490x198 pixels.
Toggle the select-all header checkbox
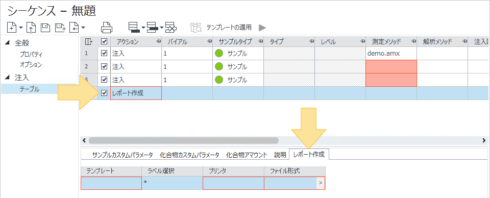click(104, 41)
